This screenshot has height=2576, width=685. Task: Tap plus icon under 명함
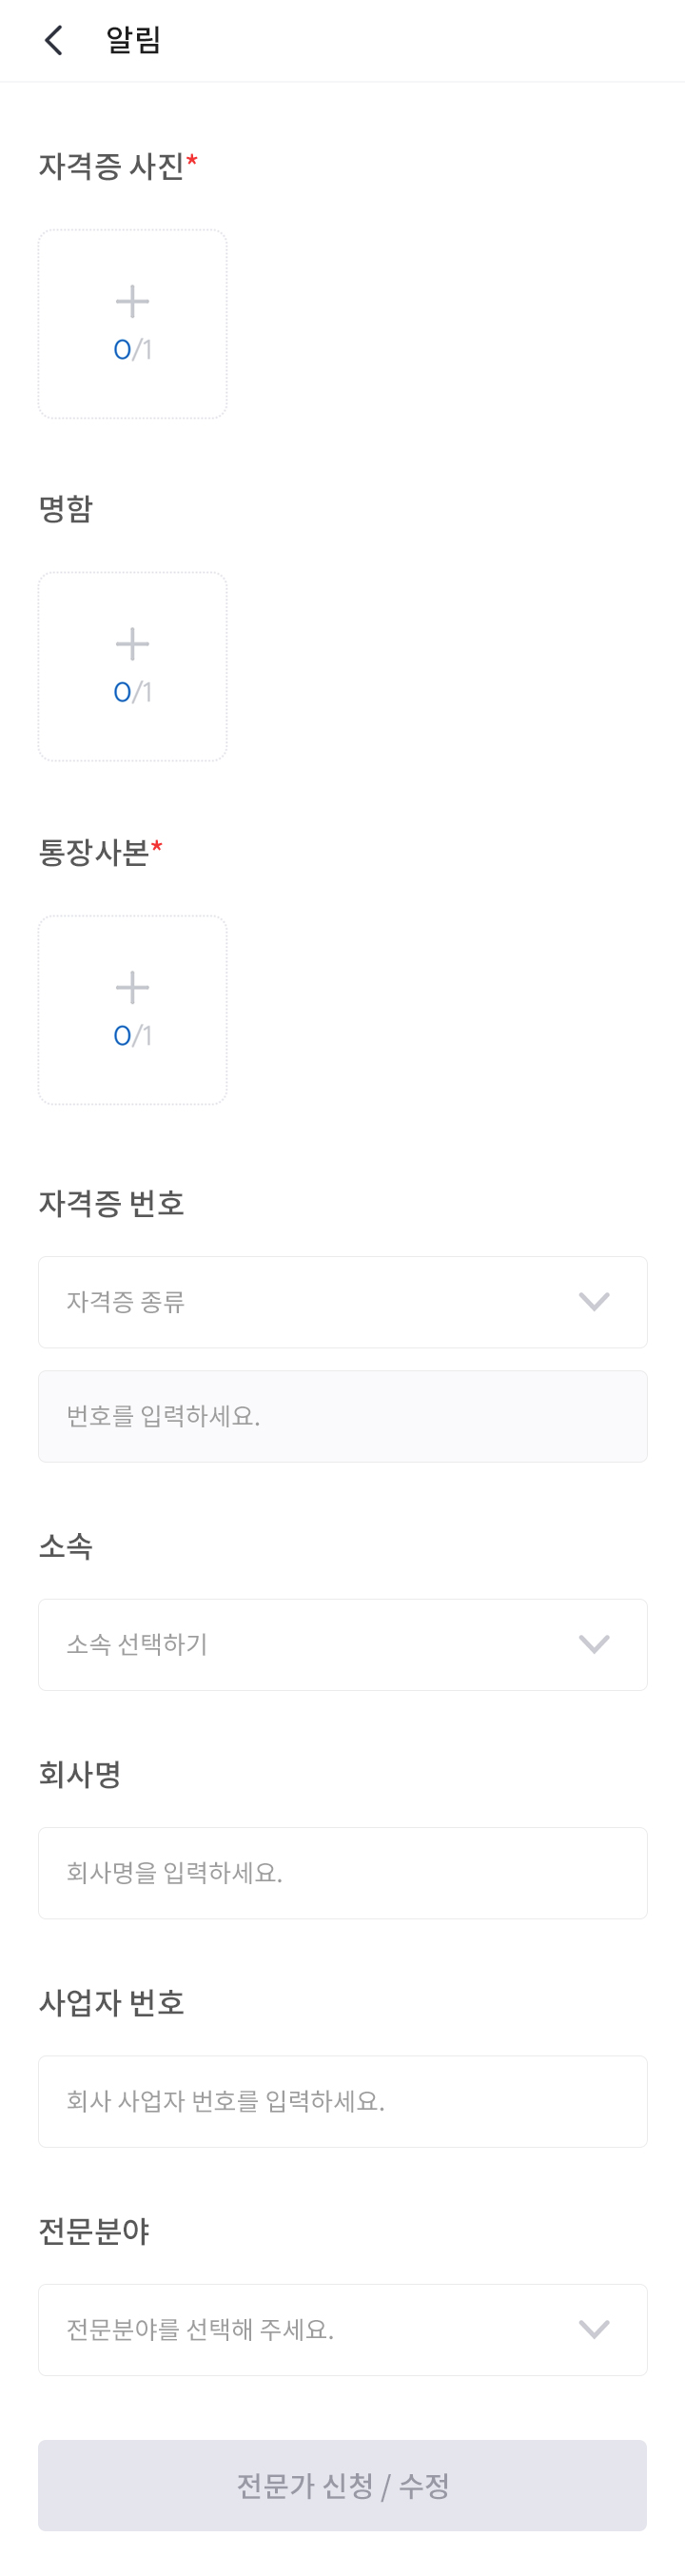(x=132, y=644)
